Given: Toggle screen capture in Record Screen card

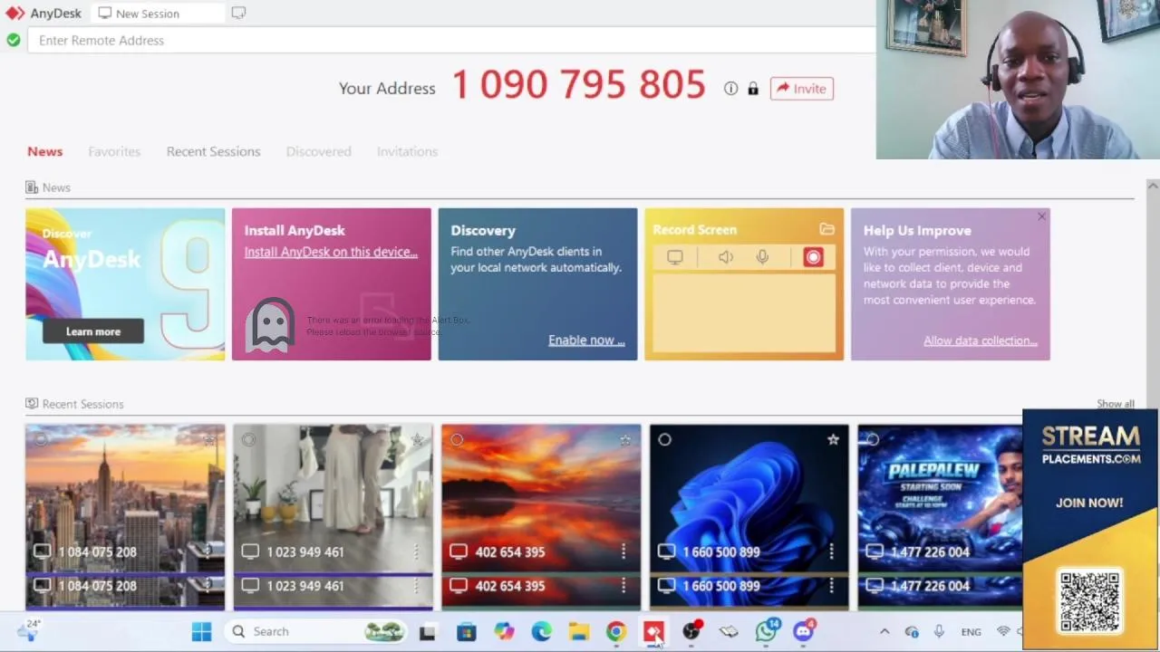Looking at the screenshot, I should (675, 257).
